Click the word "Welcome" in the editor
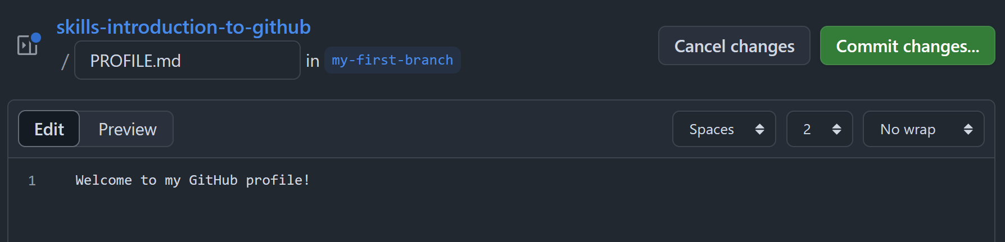This screenshot has height=242, width=1005. pos(103,180)
